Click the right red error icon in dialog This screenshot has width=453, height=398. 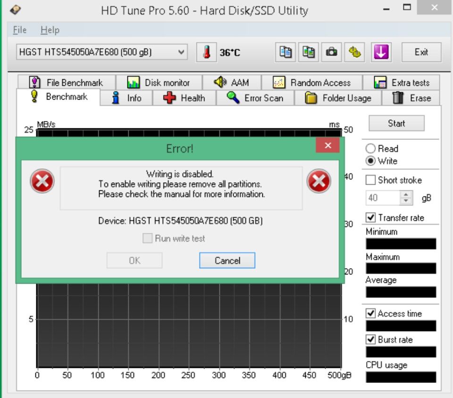(319, 181)
